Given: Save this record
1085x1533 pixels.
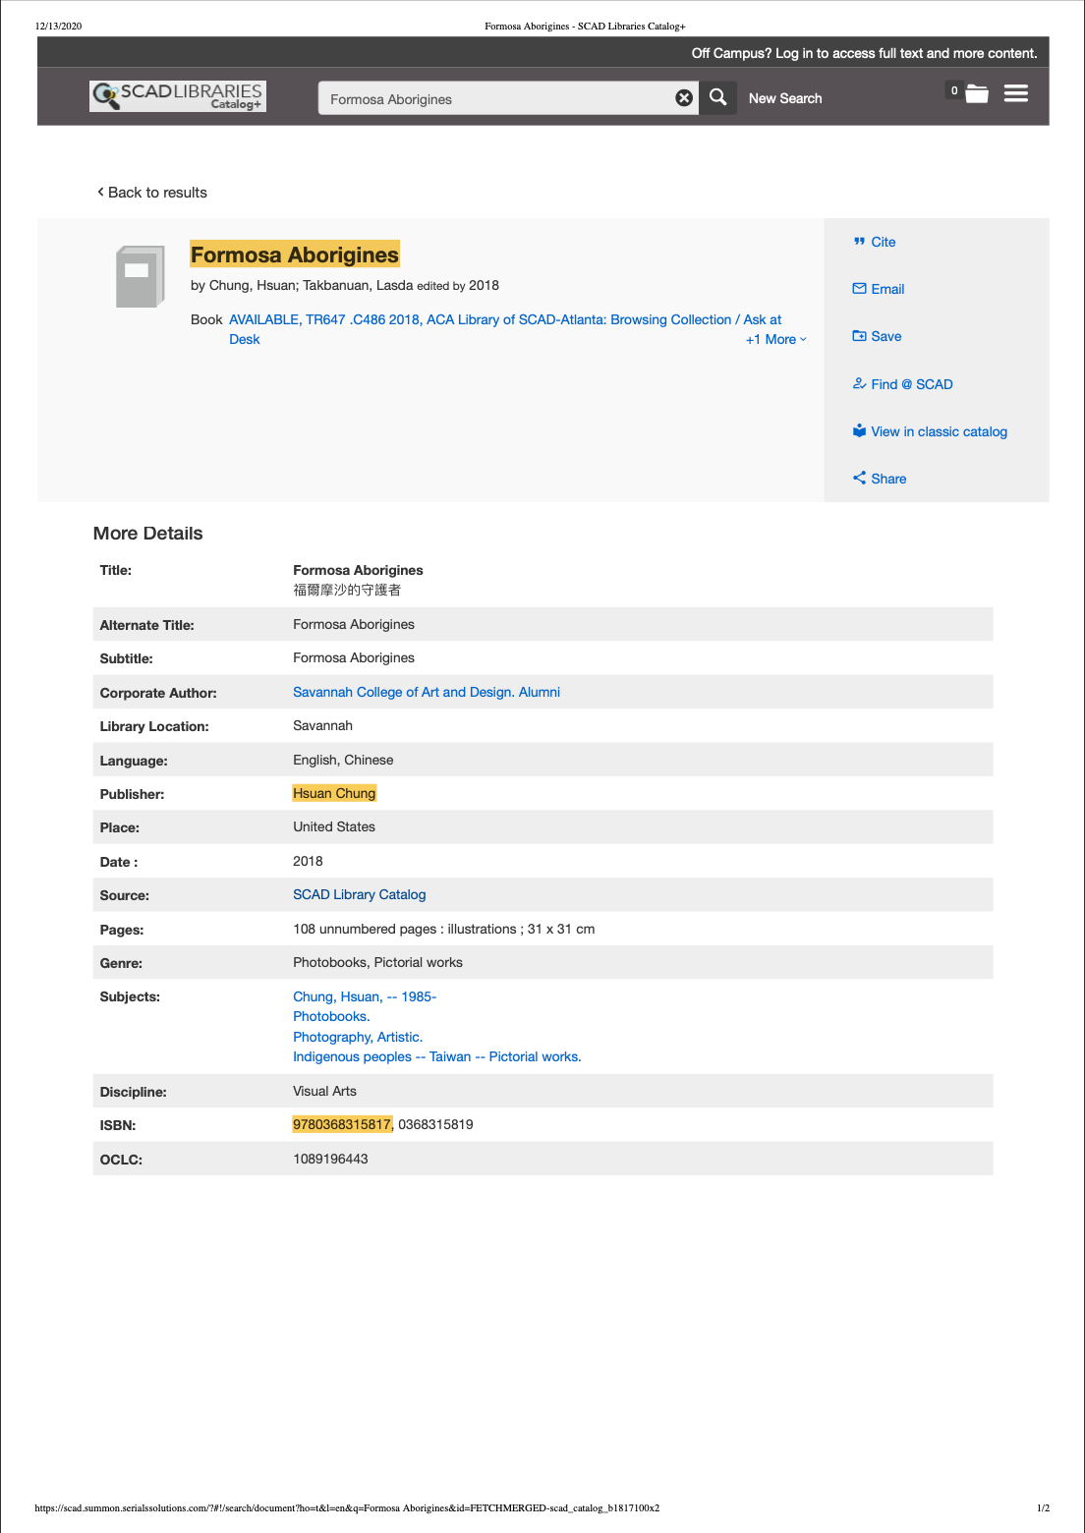Looking at the screenshot, I should pyautogui.click(x=886, y=336).
